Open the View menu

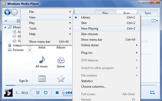[x=47, y=17]
